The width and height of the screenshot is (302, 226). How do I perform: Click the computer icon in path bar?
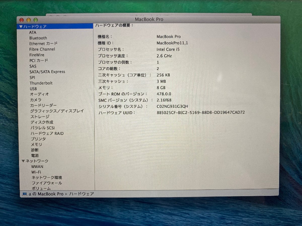24,194
